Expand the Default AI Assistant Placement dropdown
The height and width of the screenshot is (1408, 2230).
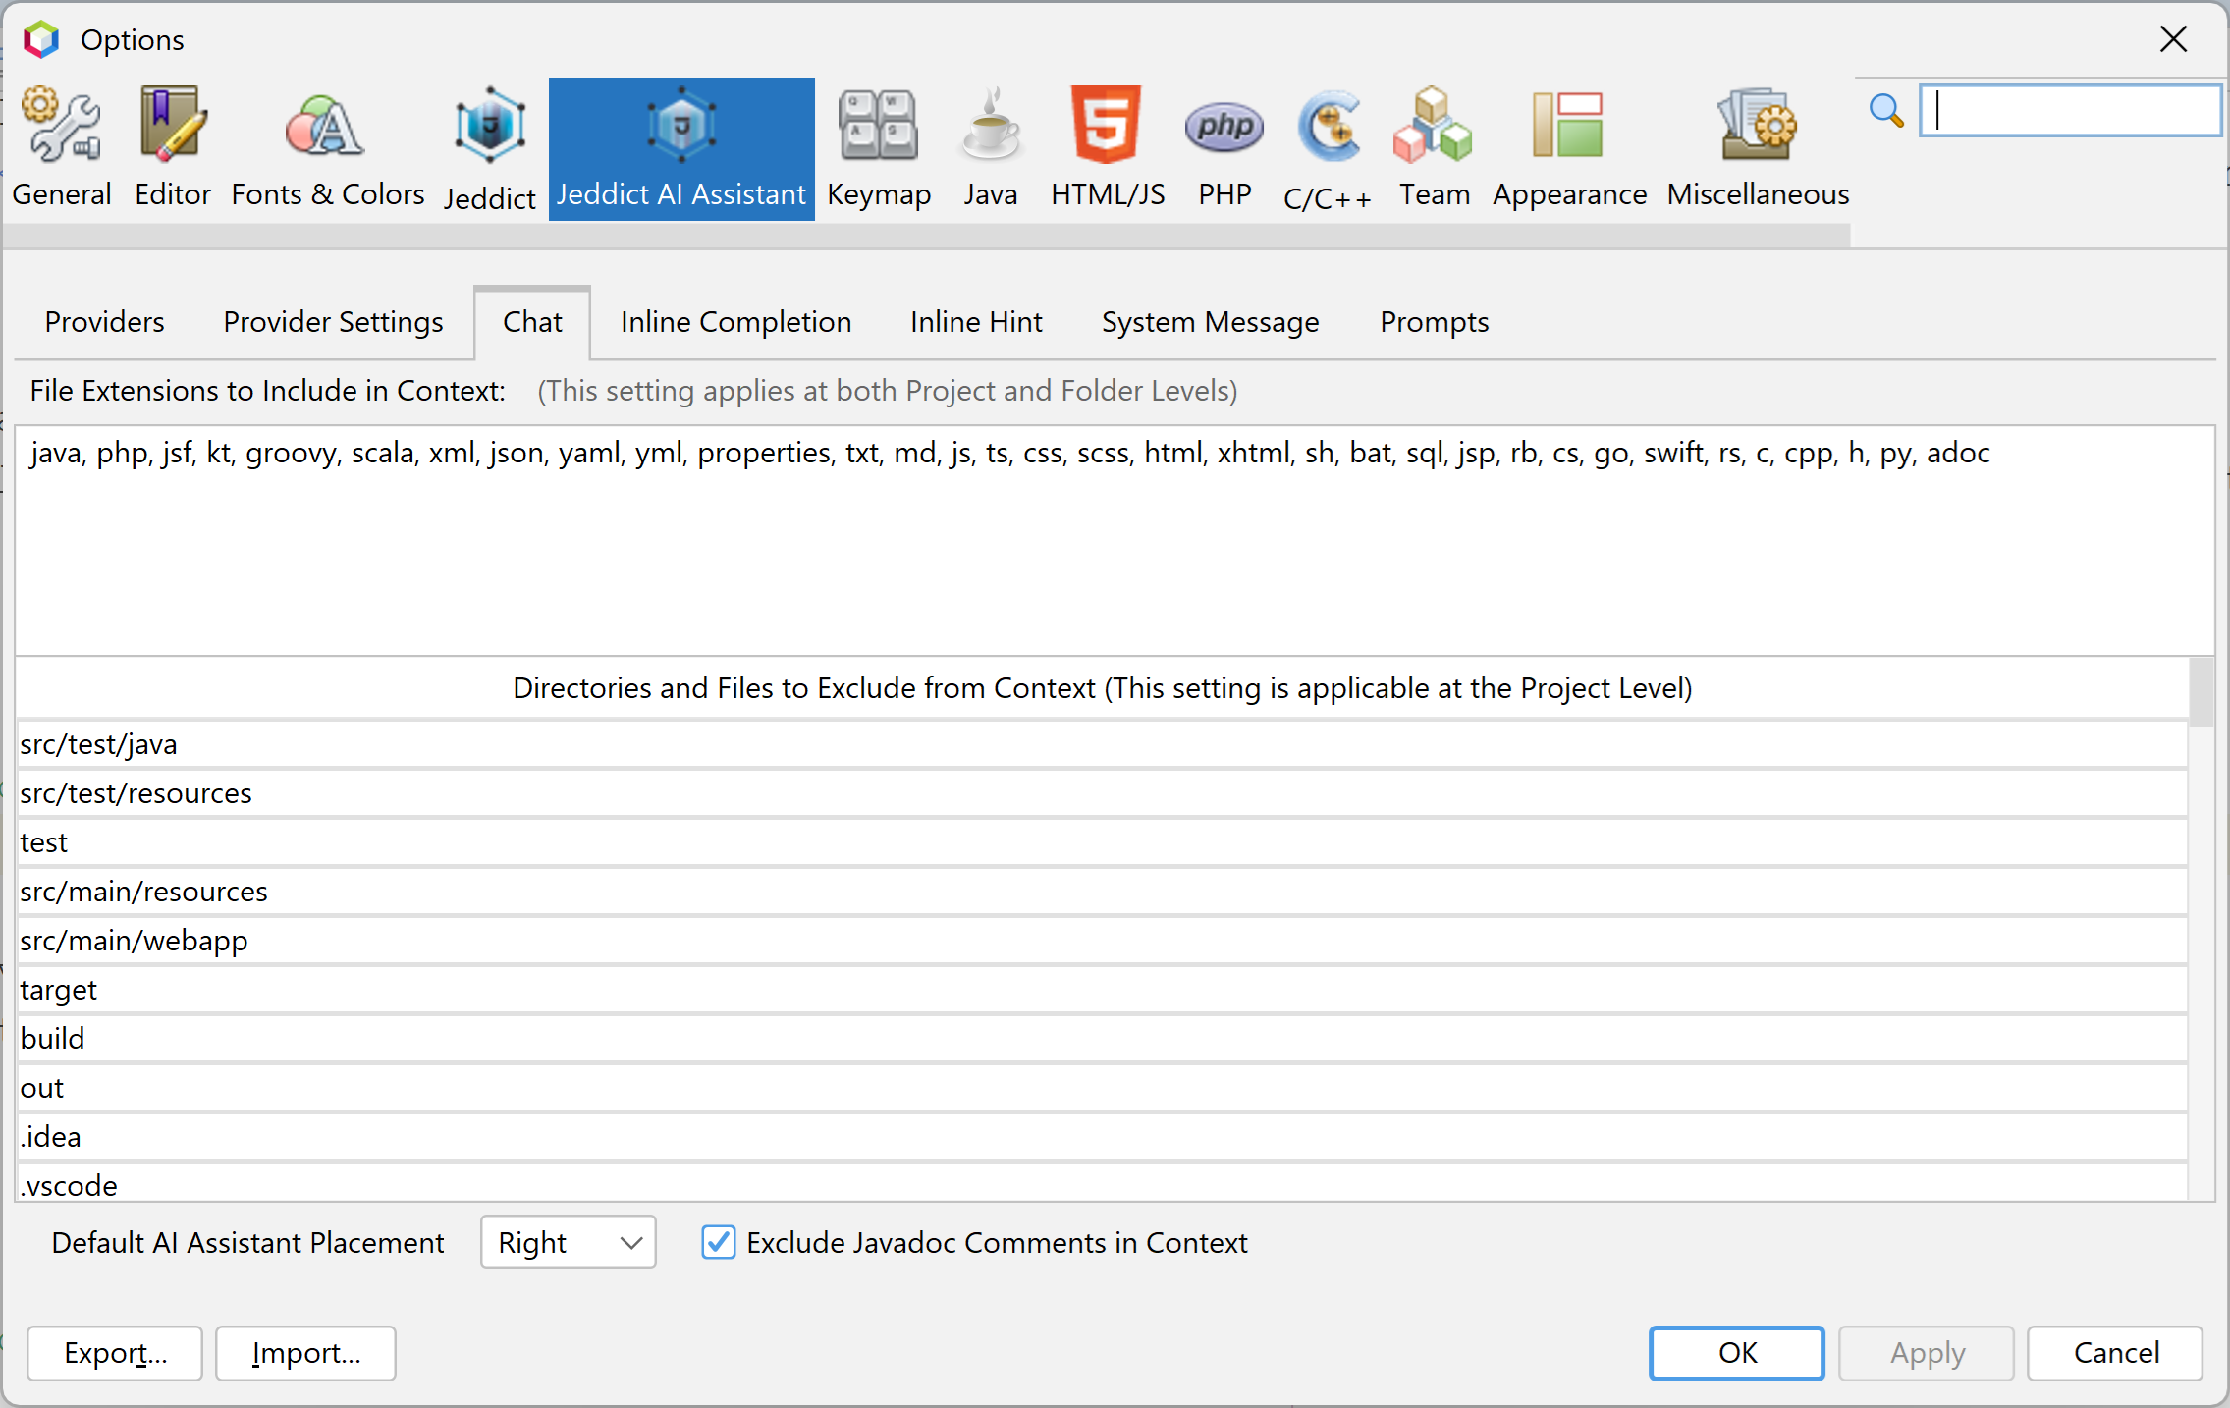click(568, 1242)
